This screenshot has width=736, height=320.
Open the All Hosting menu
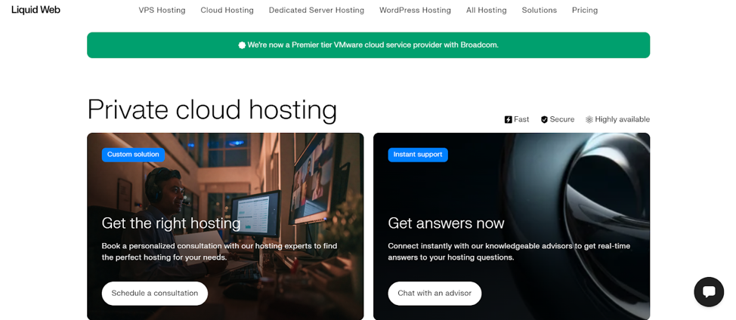point(487,10)
